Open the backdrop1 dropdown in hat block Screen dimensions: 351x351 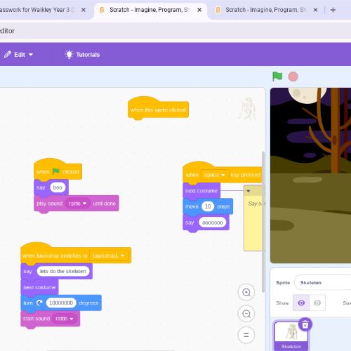[109, 256]
